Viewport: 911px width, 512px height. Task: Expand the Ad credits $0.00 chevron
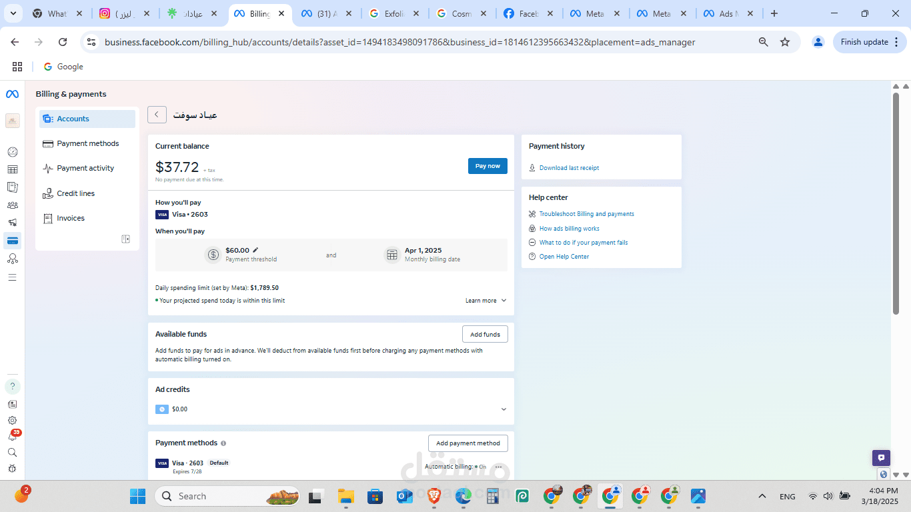coord(504,409)
